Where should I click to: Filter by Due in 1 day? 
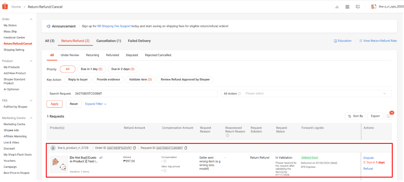tap(91, 69)
